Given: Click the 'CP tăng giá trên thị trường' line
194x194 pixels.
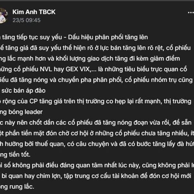Looking at the screenshot, I should click(x=95, y=101).
